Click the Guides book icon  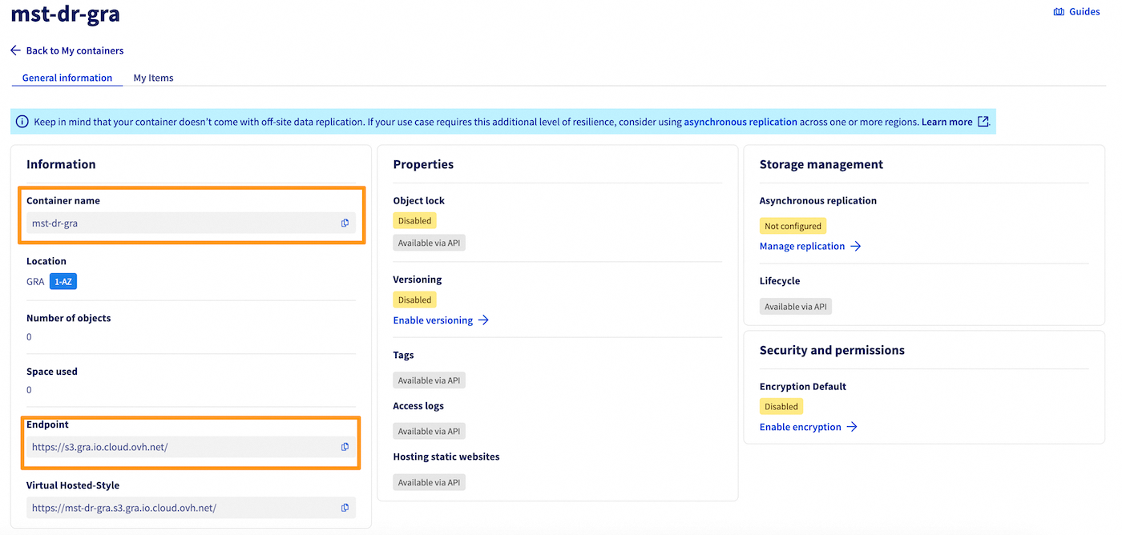pos(1059,12)
